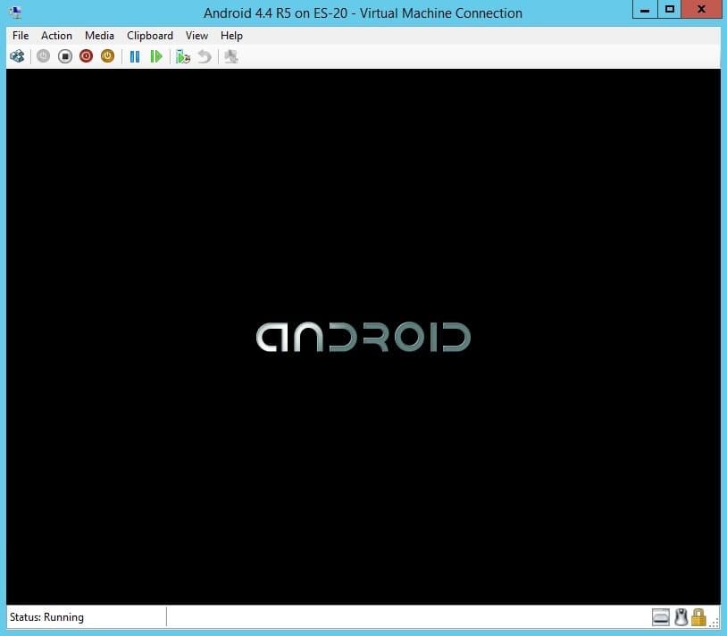
Task: Click the Enhanced Session toolbar icon
Action: click(x=231, y=56)
